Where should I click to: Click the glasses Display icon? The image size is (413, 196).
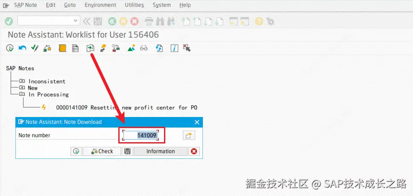144,48
